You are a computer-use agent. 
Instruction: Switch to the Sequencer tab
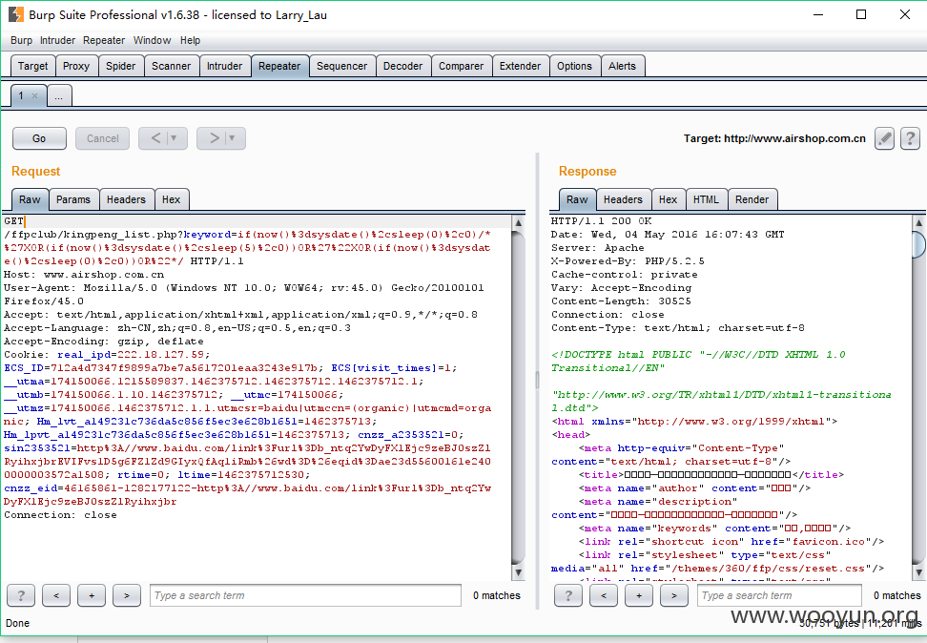coord(341,66)
